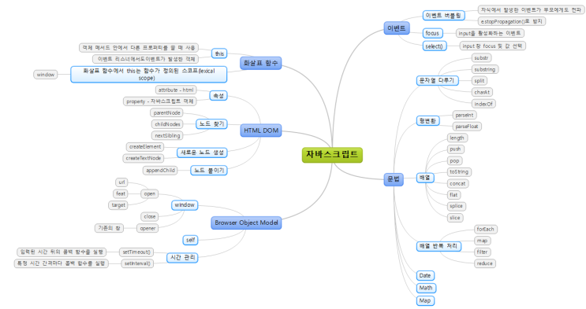Click the 형변환 subtopic
Screen dimensions: 586x309
428,121
